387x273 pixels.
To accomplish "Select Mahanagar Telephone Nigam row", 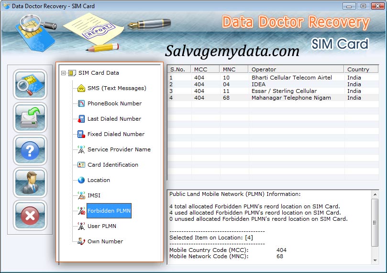I will [273, 98].
